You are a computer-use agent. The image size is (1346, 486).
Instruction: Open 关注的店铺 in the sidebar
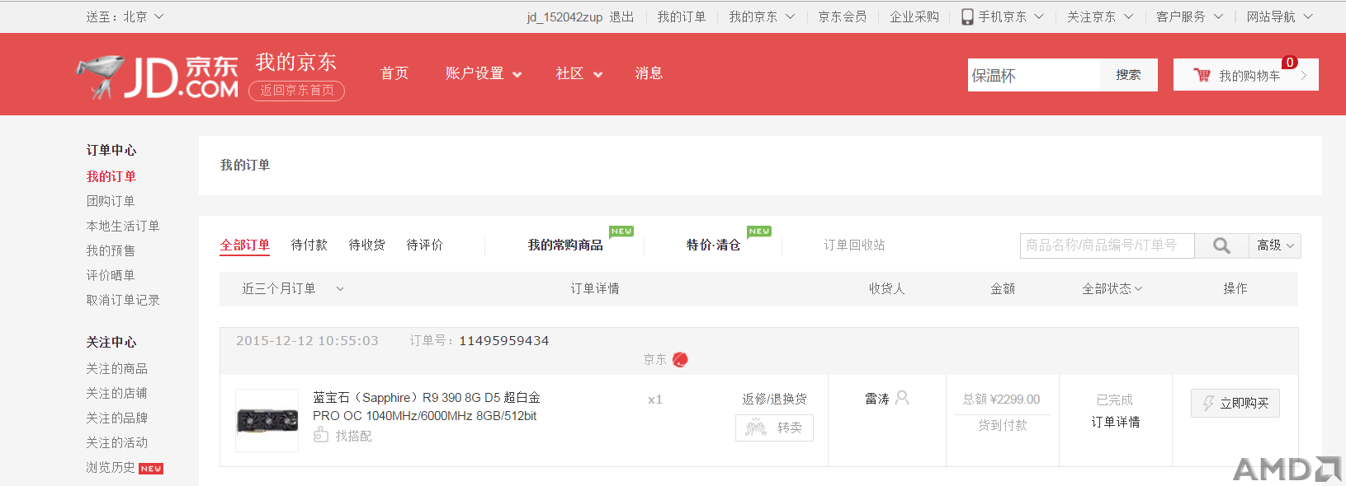117,393
